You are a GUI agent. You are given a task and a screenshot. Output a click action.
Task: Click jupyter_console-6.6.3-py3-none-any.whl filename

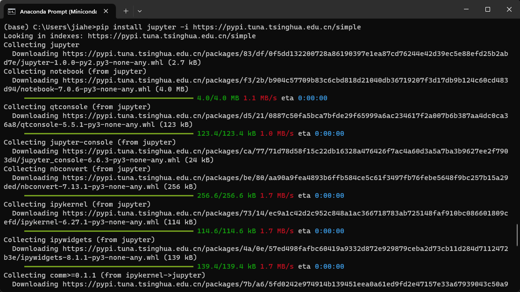[x=100, y=160]
